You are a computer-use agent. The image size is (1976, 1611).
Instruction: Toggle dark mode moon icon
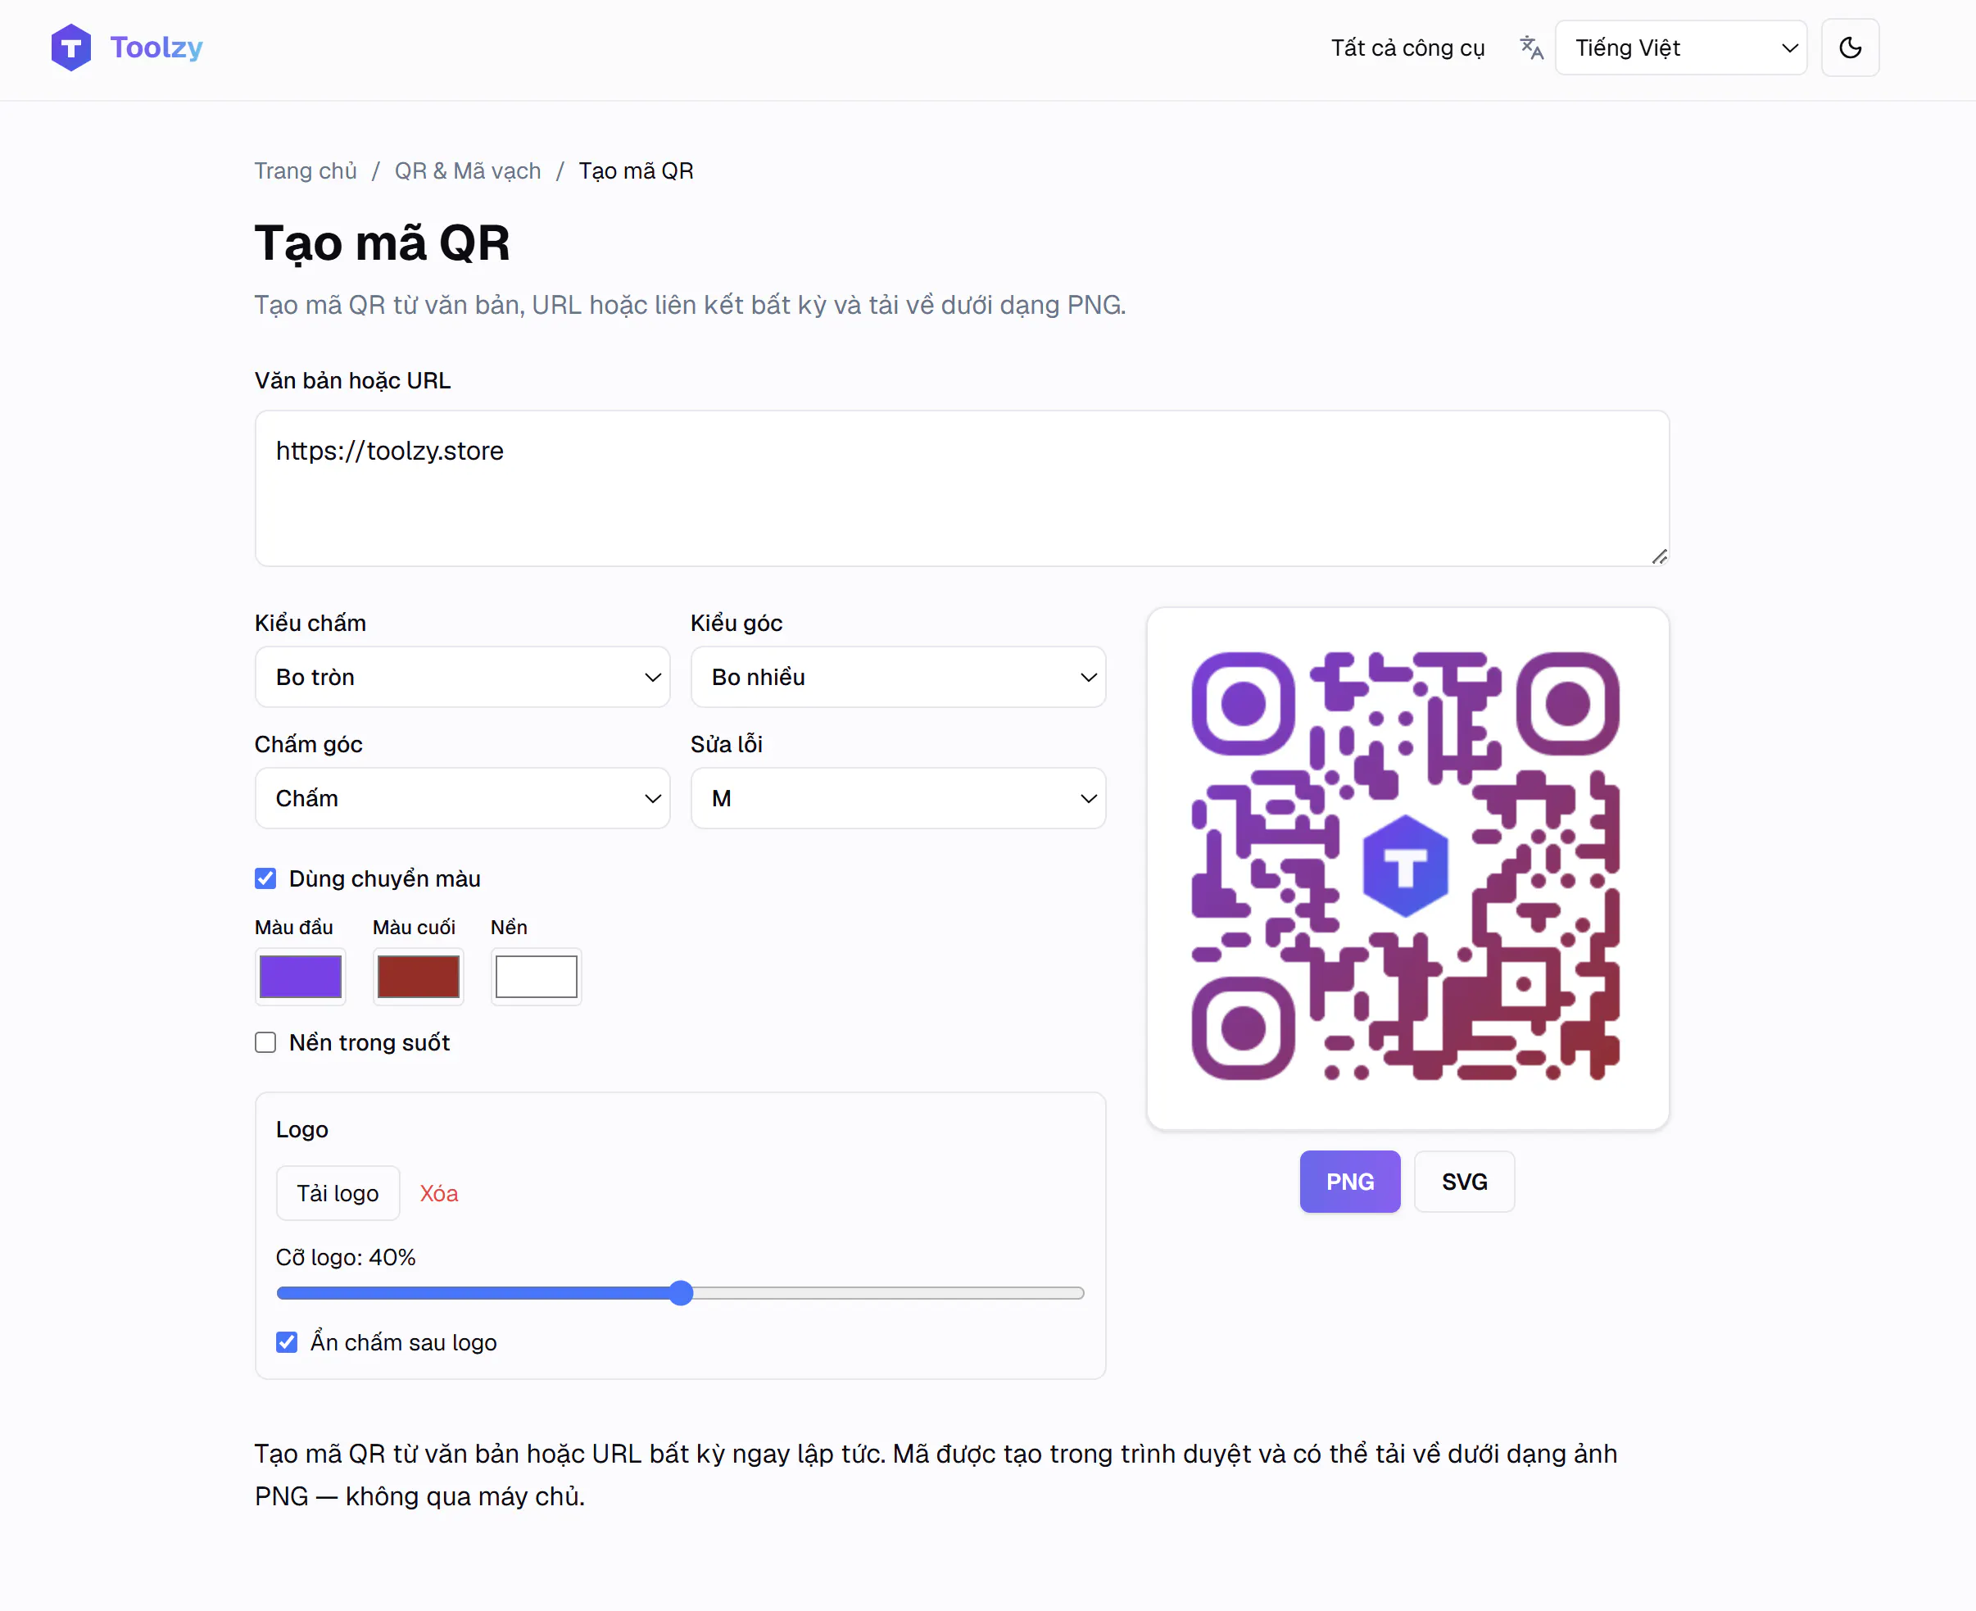tap(1850, 48)
